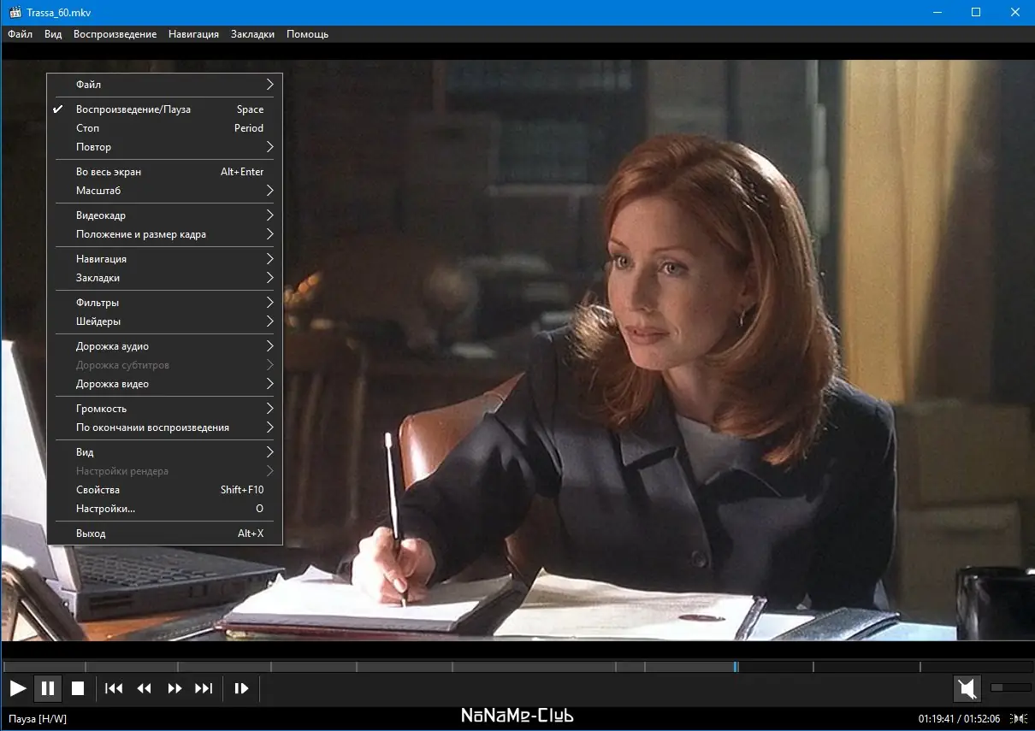1035x731 pixels.
Task: Select Во весь экран in the context menu
Action: click(165, 172)
